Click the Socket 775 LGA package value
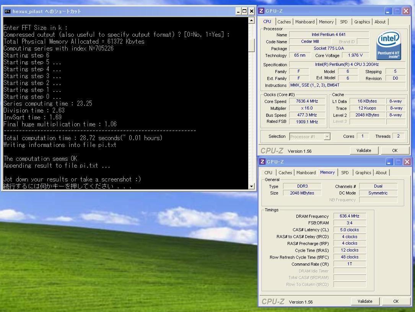Image resolution: width=415 pixels, height=312 pixels. [x=329, y=49]
